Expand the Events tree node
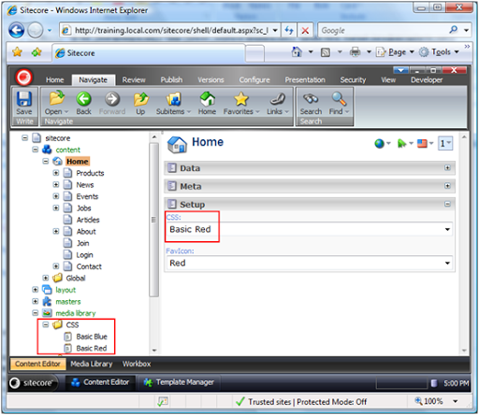The width and height of the screenshot is (479, 415). [56, 196]
